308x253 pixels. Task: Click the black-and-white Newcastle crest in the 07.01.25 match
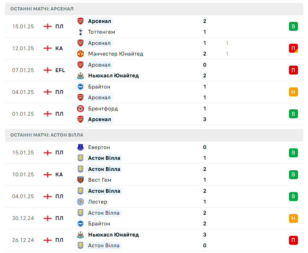(81, 76)
